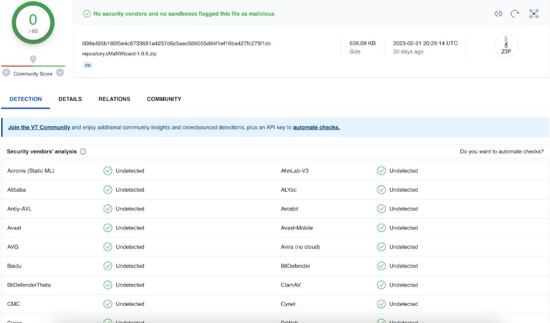Image resolution: width=550 pixels, height=323 pixels.
Task: Select the DETECTION tab
Action: 26,99
